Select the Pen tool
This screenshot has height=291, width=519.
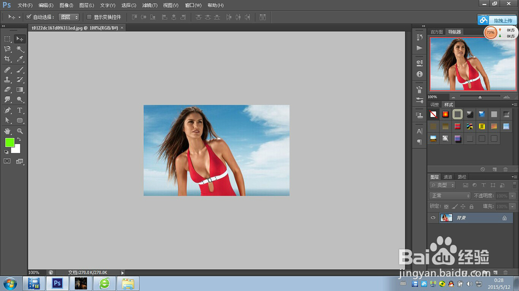[x=7, y=110]
